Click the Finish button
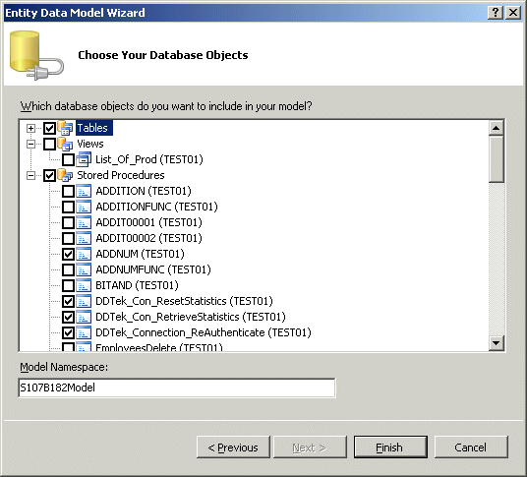The width and height of the screenshot is (527, 477). 390,447
